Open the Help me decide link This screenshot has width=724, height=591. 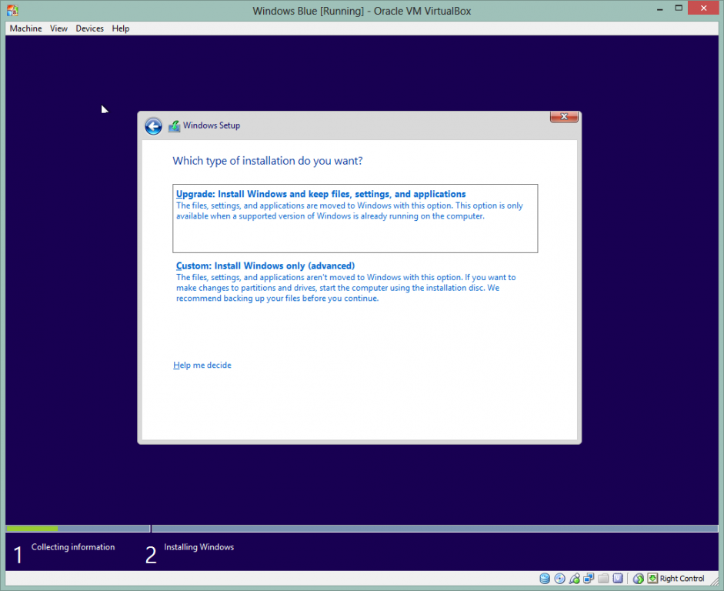(202, 366)
